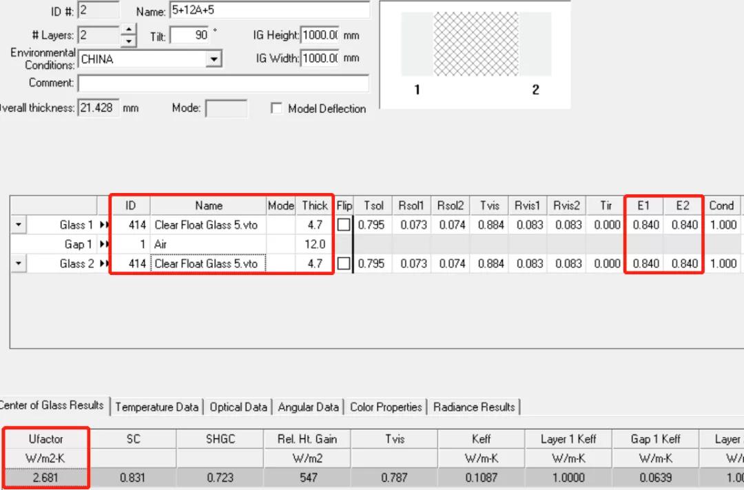The image size is (744, 490).
Task: Click the ID # field
Action: 99,10
